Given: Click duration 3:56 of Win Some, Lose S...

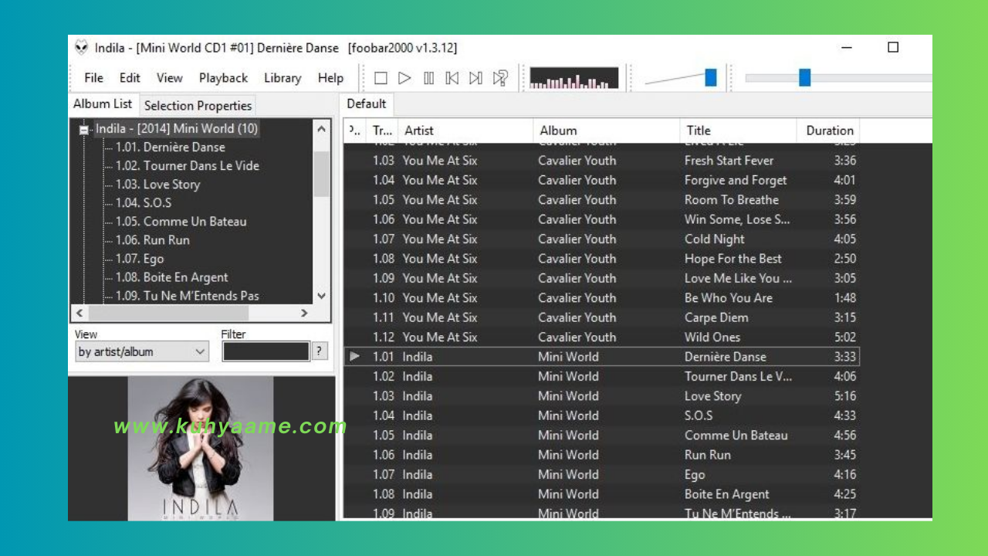Looking at the screenshot, I should pyautogui.click(x=844, y=219).
